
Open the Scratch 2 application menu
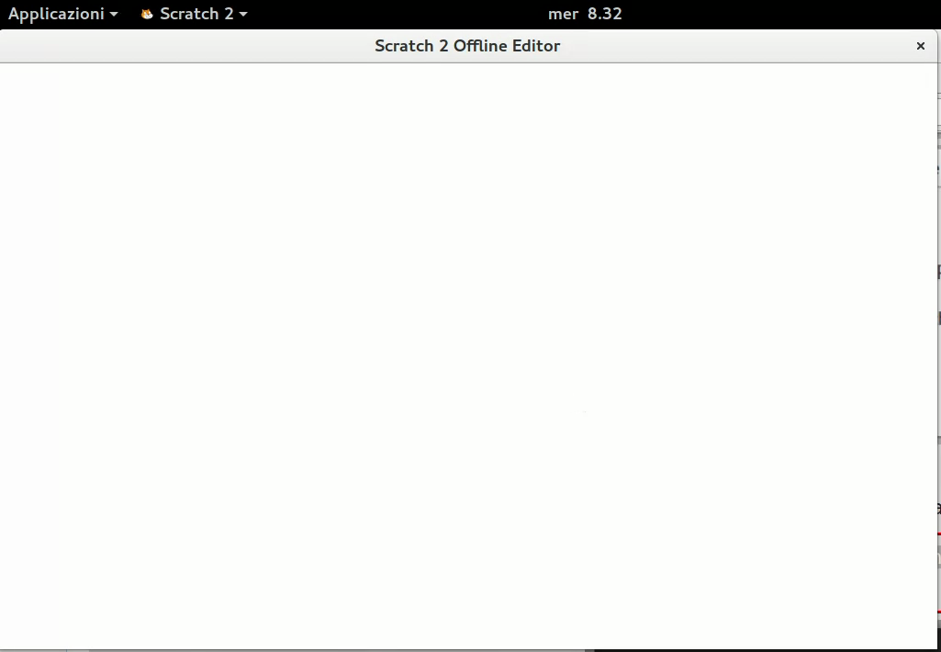pyautogui.click(x=196, y=14)
